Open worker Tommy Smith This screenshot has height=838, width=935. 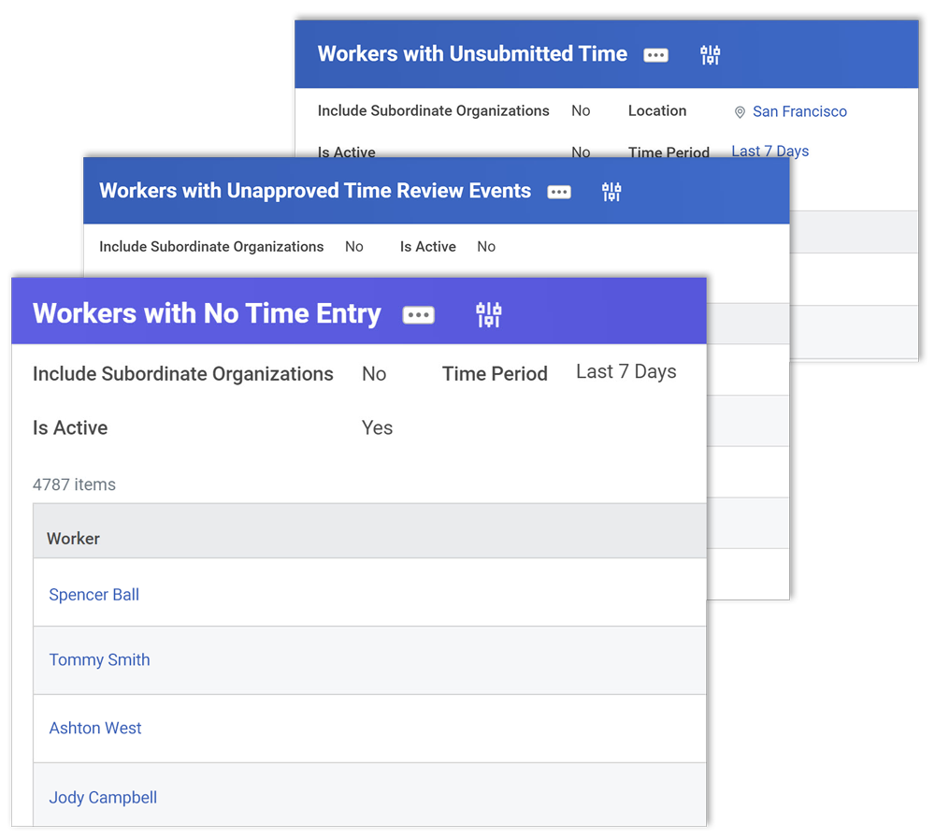click(99, 659)
